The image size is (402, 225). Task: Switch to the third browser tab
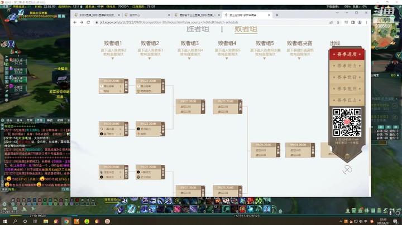pyautogui.click(x=197, y=15)
